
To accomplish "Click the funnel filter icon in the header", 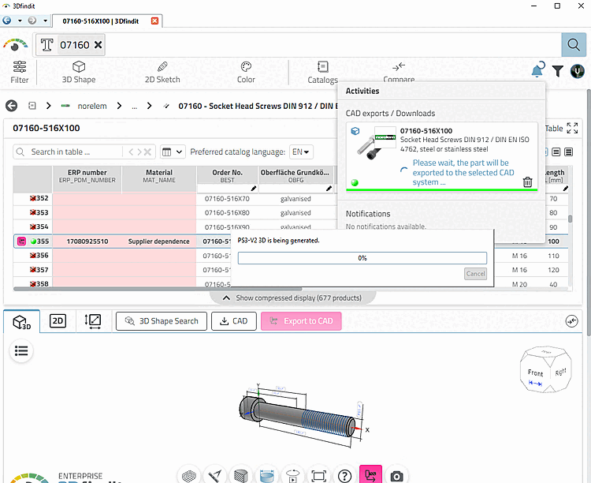I will click(x=558, y=70).
